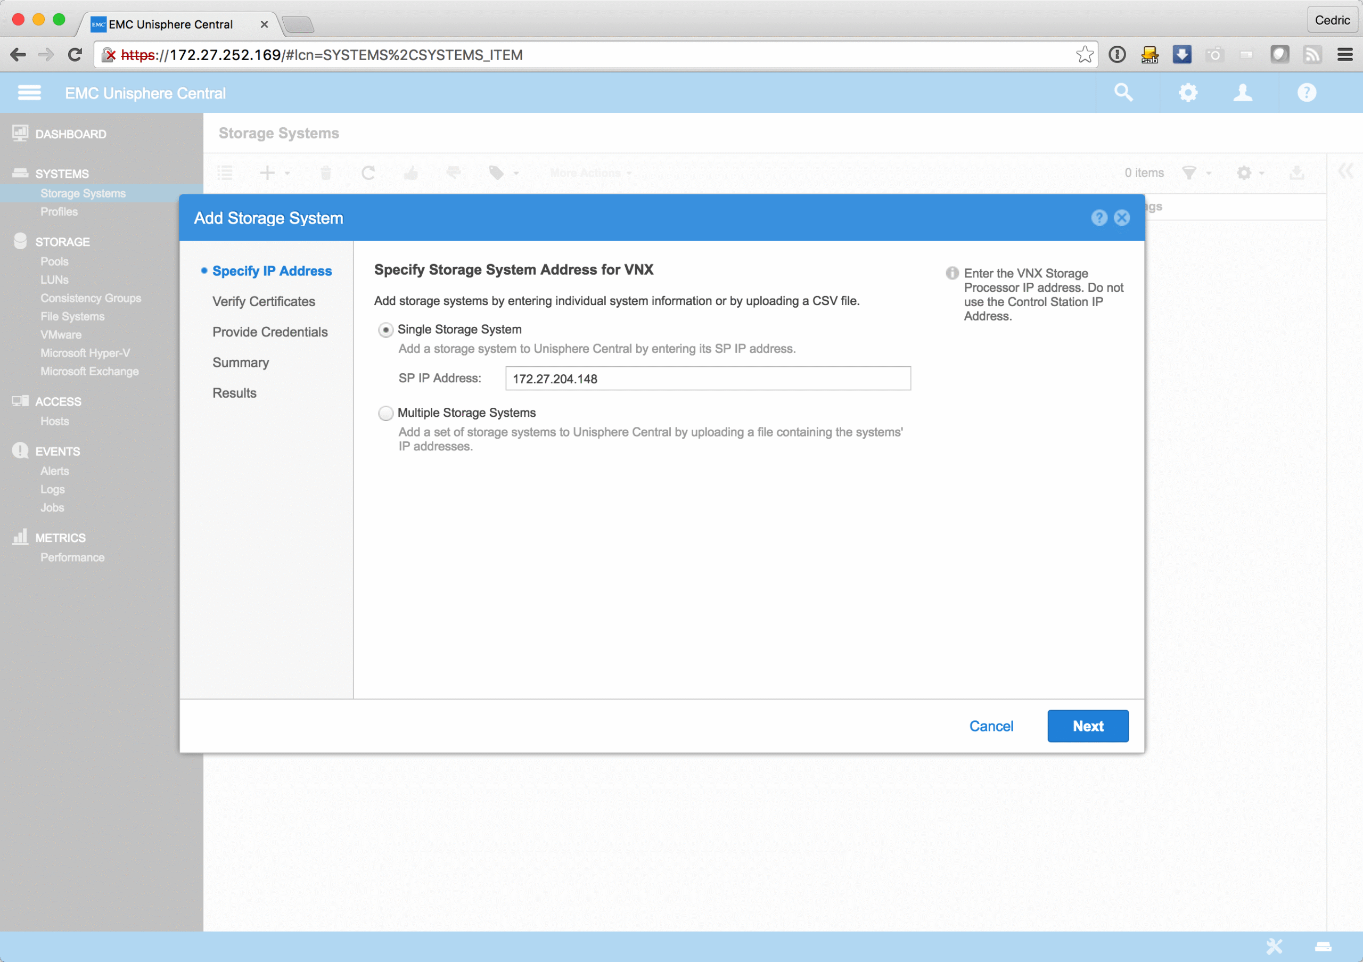
Task: Click the Cancel link in dialog
Action: (x=991, y=726)
